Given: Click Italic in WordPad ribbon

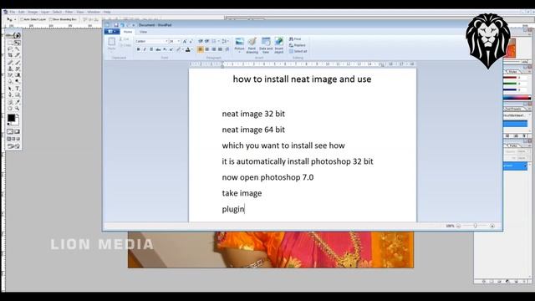Looking at the screenshot, I should coord(145,49).
